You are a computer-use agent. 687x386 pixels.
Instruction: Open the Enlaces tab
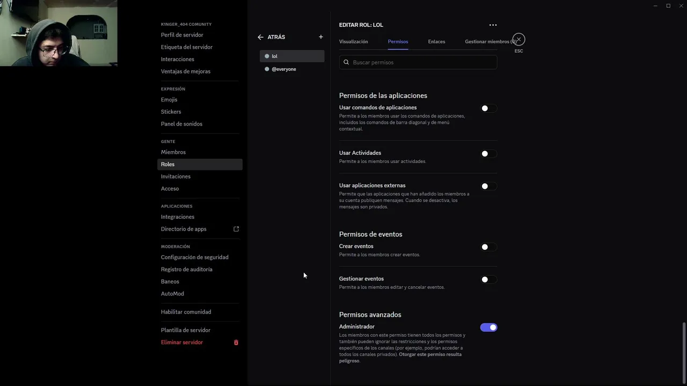[x=436, y=41]
